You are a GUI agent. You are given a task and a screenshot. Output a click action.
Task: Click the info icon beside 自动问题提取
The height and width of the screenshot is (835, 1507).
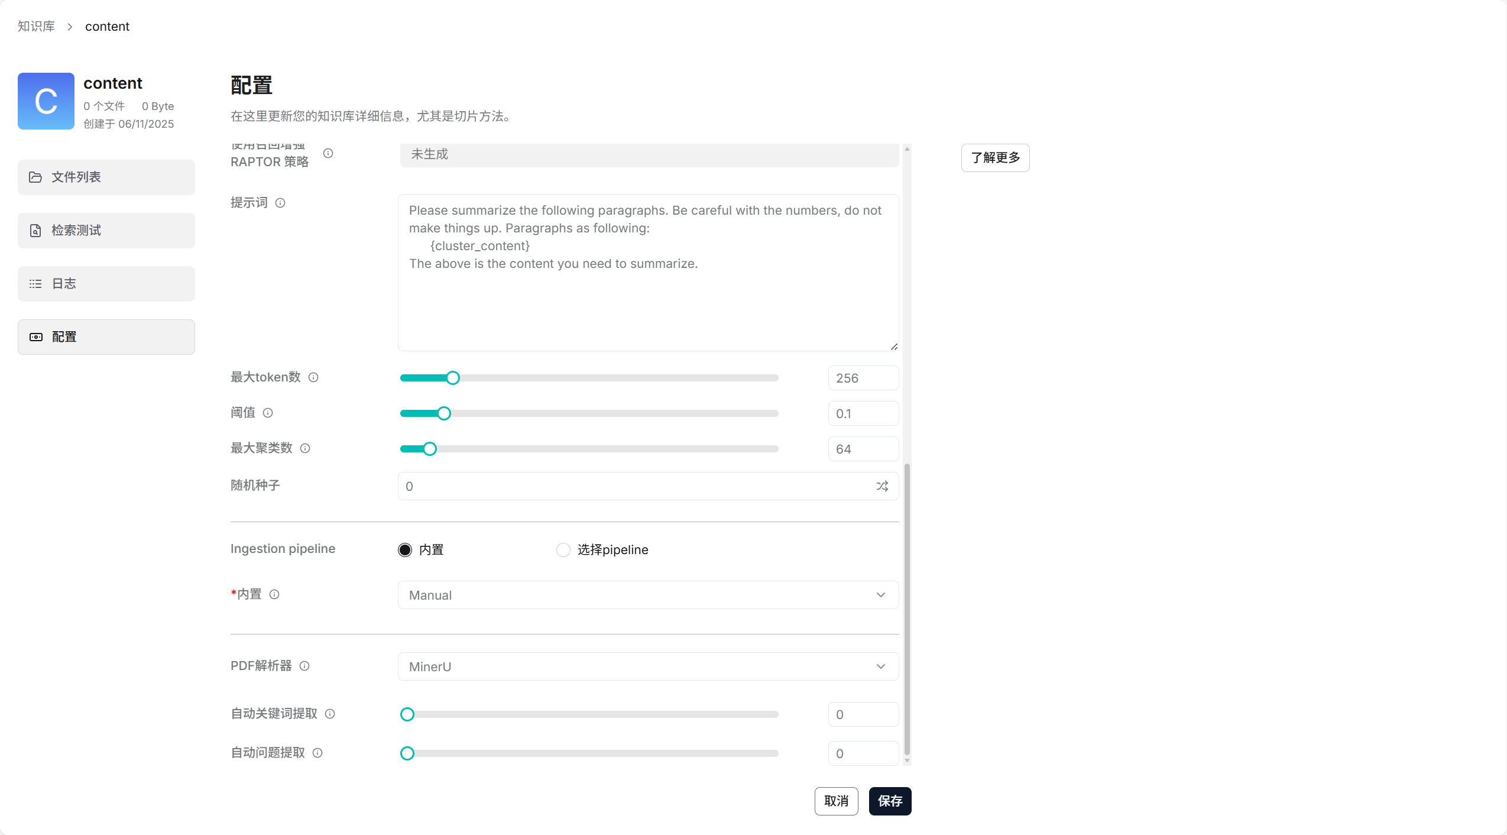click(317, 753)
